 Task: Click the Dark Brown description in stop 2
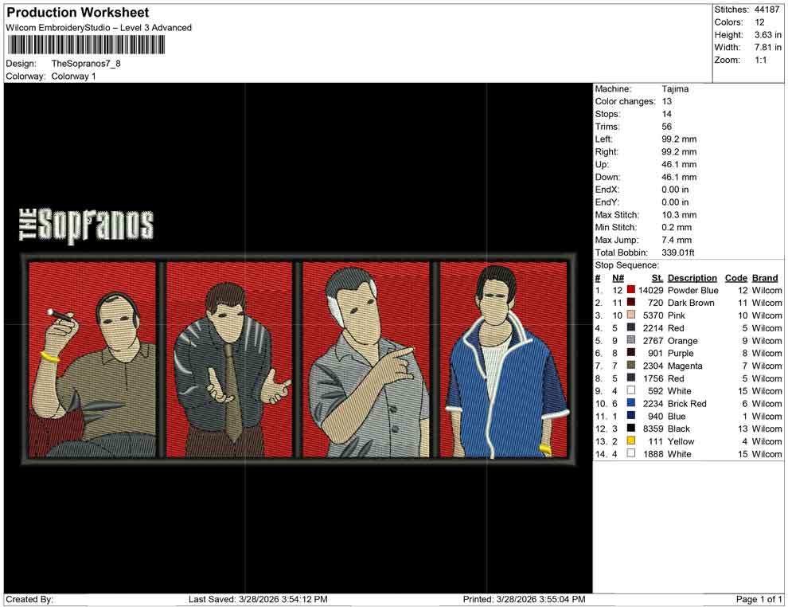click(690, 303)
